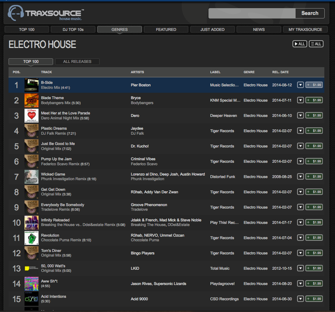The width and height of the screenshot is (335, 312).
Task: Click the Search button
Action: click(310, 13)
